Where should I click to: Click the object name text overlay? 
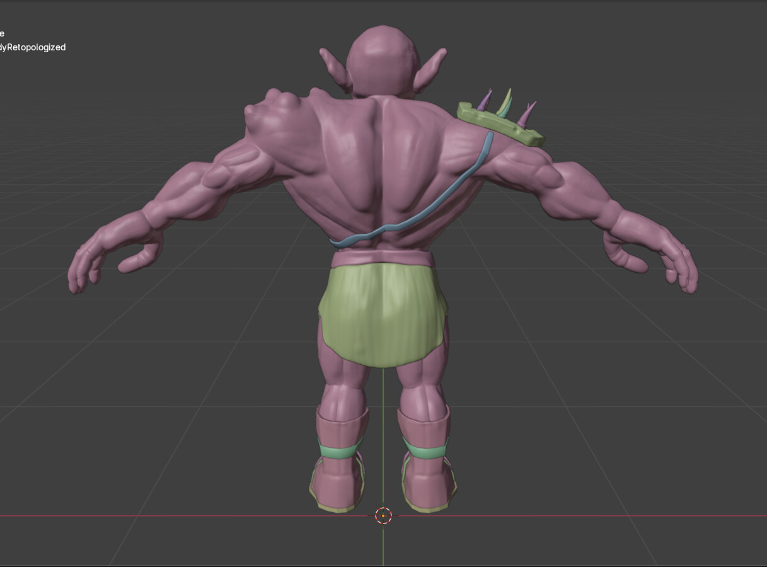33,47
